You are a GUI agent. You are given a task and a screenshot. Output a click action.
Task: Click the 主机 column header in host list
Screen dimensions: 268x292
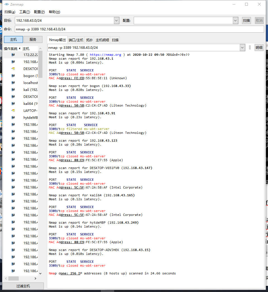30,49
